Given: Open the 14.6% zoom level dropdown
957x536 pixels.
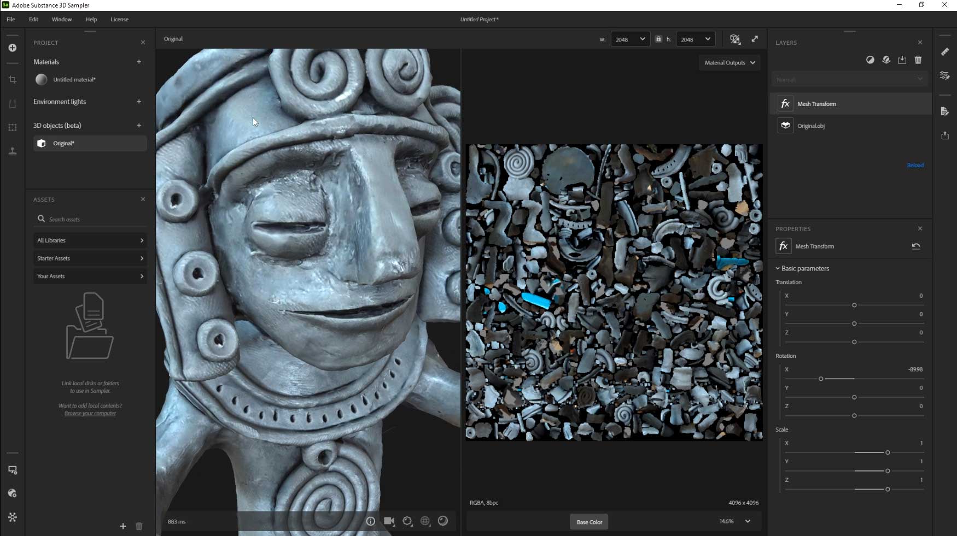Looking at the screenshot, I should coord(736,521).
